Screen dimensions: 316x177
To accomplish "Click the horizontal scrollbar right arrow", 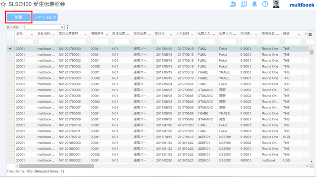I will (307, 166).
